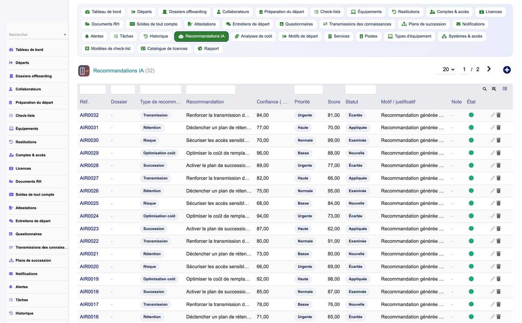
Task: Open the Motifs de départ tab
Action: click(300, 37)
